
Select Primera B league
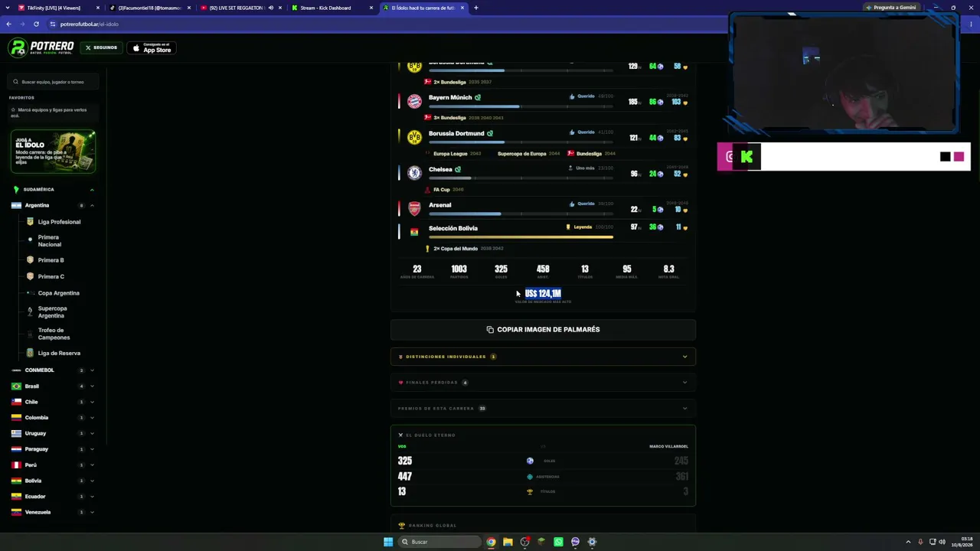(x=51, y=260)
